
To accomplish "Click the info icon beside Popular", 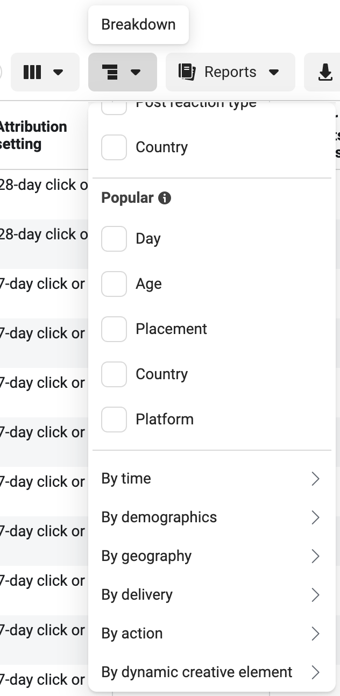I will [x=165, y=198].
